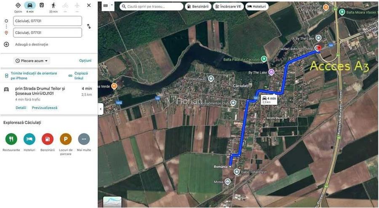
Task: Open Restaurante explore category
Action: (11, 139)
